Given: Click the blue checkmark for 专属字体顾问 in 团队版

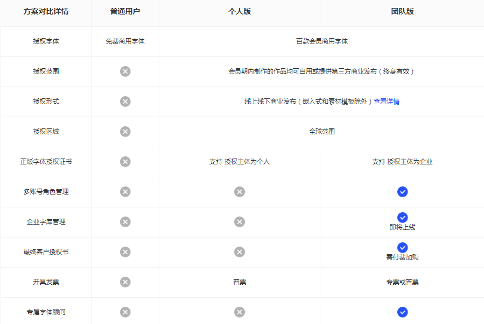Looking at the screenshot, I should coord(402,312).
